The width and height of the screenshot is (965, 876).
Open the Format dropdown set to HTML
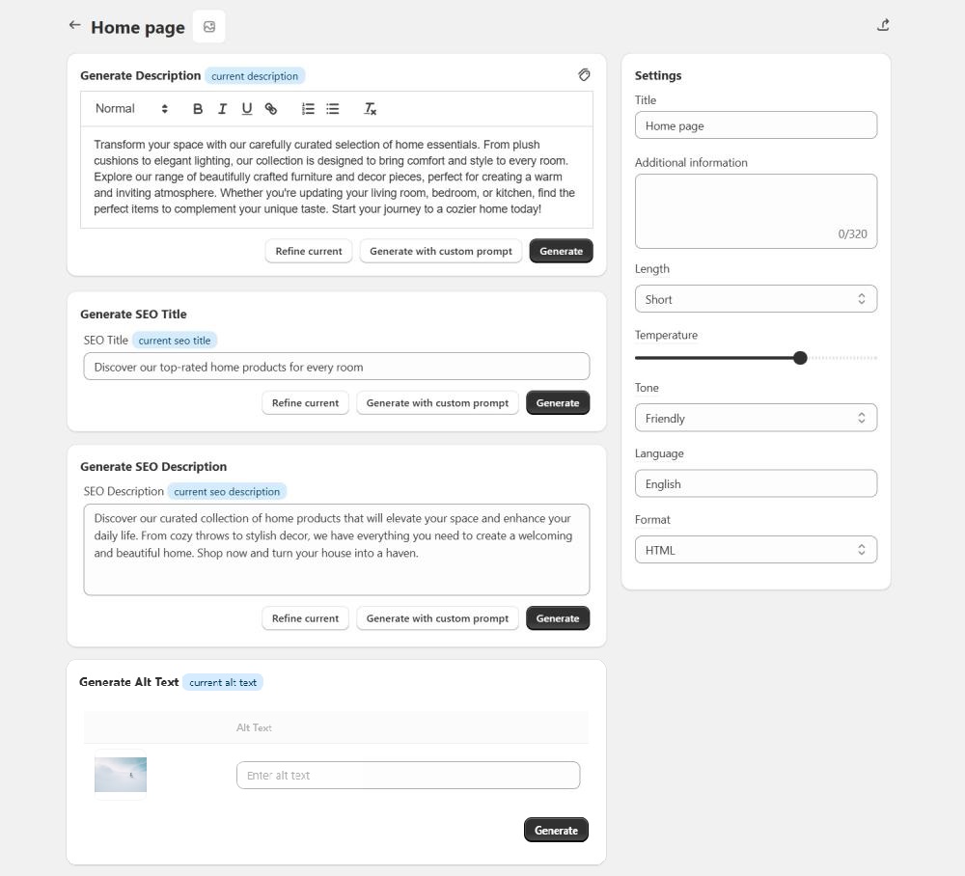point(756,550)
